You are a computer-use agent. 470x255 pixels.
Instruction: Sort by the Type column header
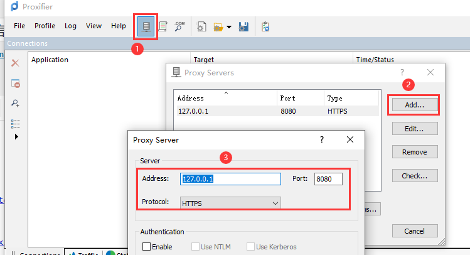pyautogui.click(x=351, y=98)
